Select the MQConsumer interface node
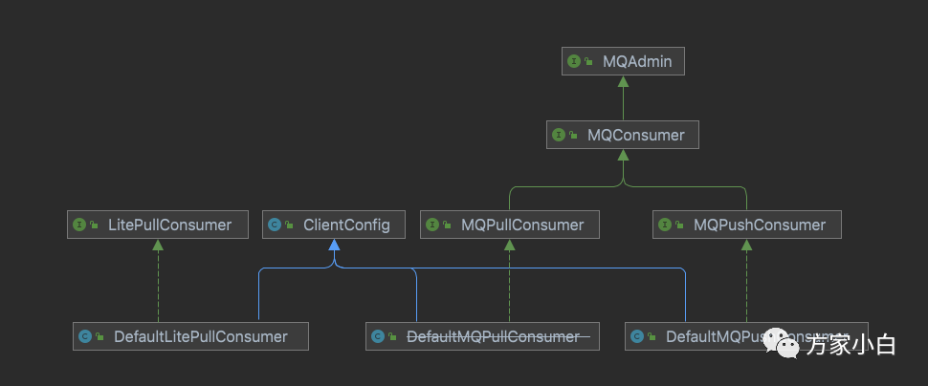This screenshot has width=928, height=386. 622,135
